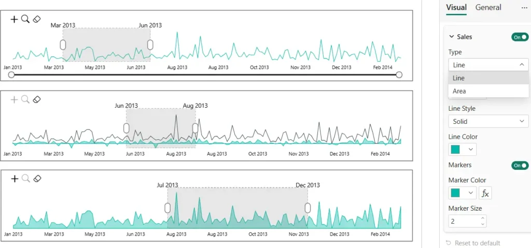Toggle the Markers switch off
Viewport: 531px width, 248px height.
tap(520, 166)
